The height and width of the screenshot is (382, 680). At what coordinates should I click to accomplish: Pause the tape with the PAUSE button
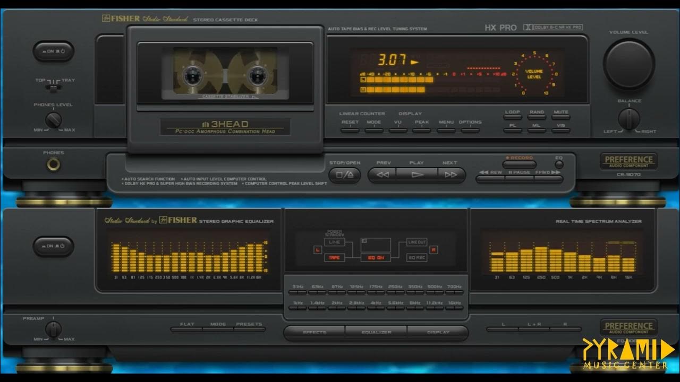pos(520,179)
